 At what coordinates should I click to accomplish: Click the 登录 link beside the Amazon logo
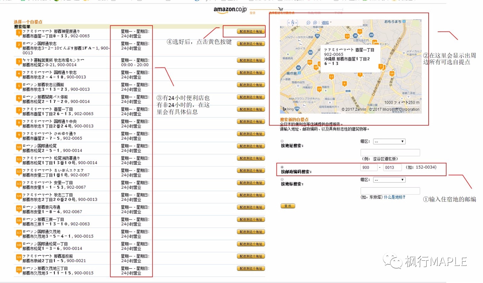tap(253, 13)
